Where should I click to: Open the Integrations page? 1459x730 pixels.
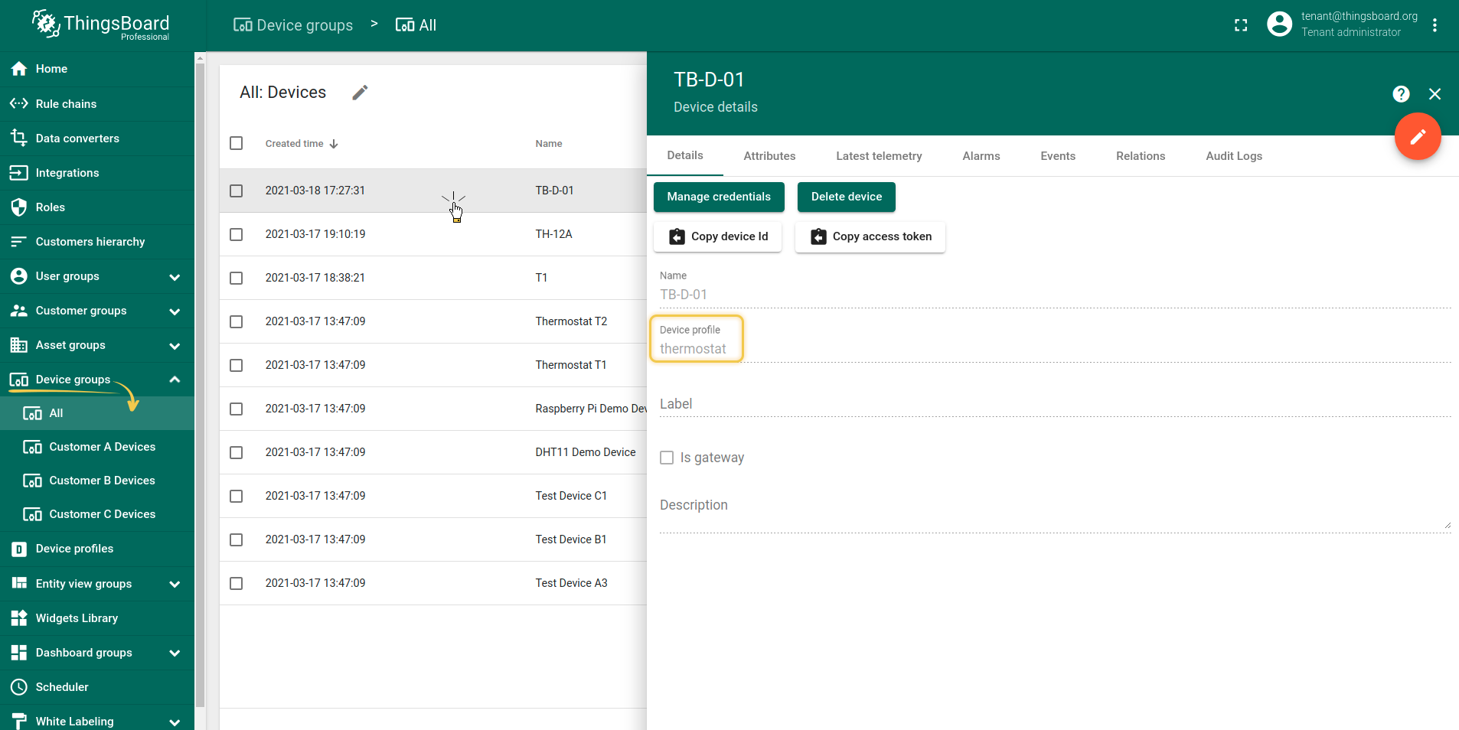coord(69,173)
